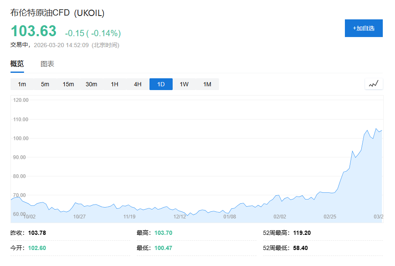Click the line chart type icon

374,84
